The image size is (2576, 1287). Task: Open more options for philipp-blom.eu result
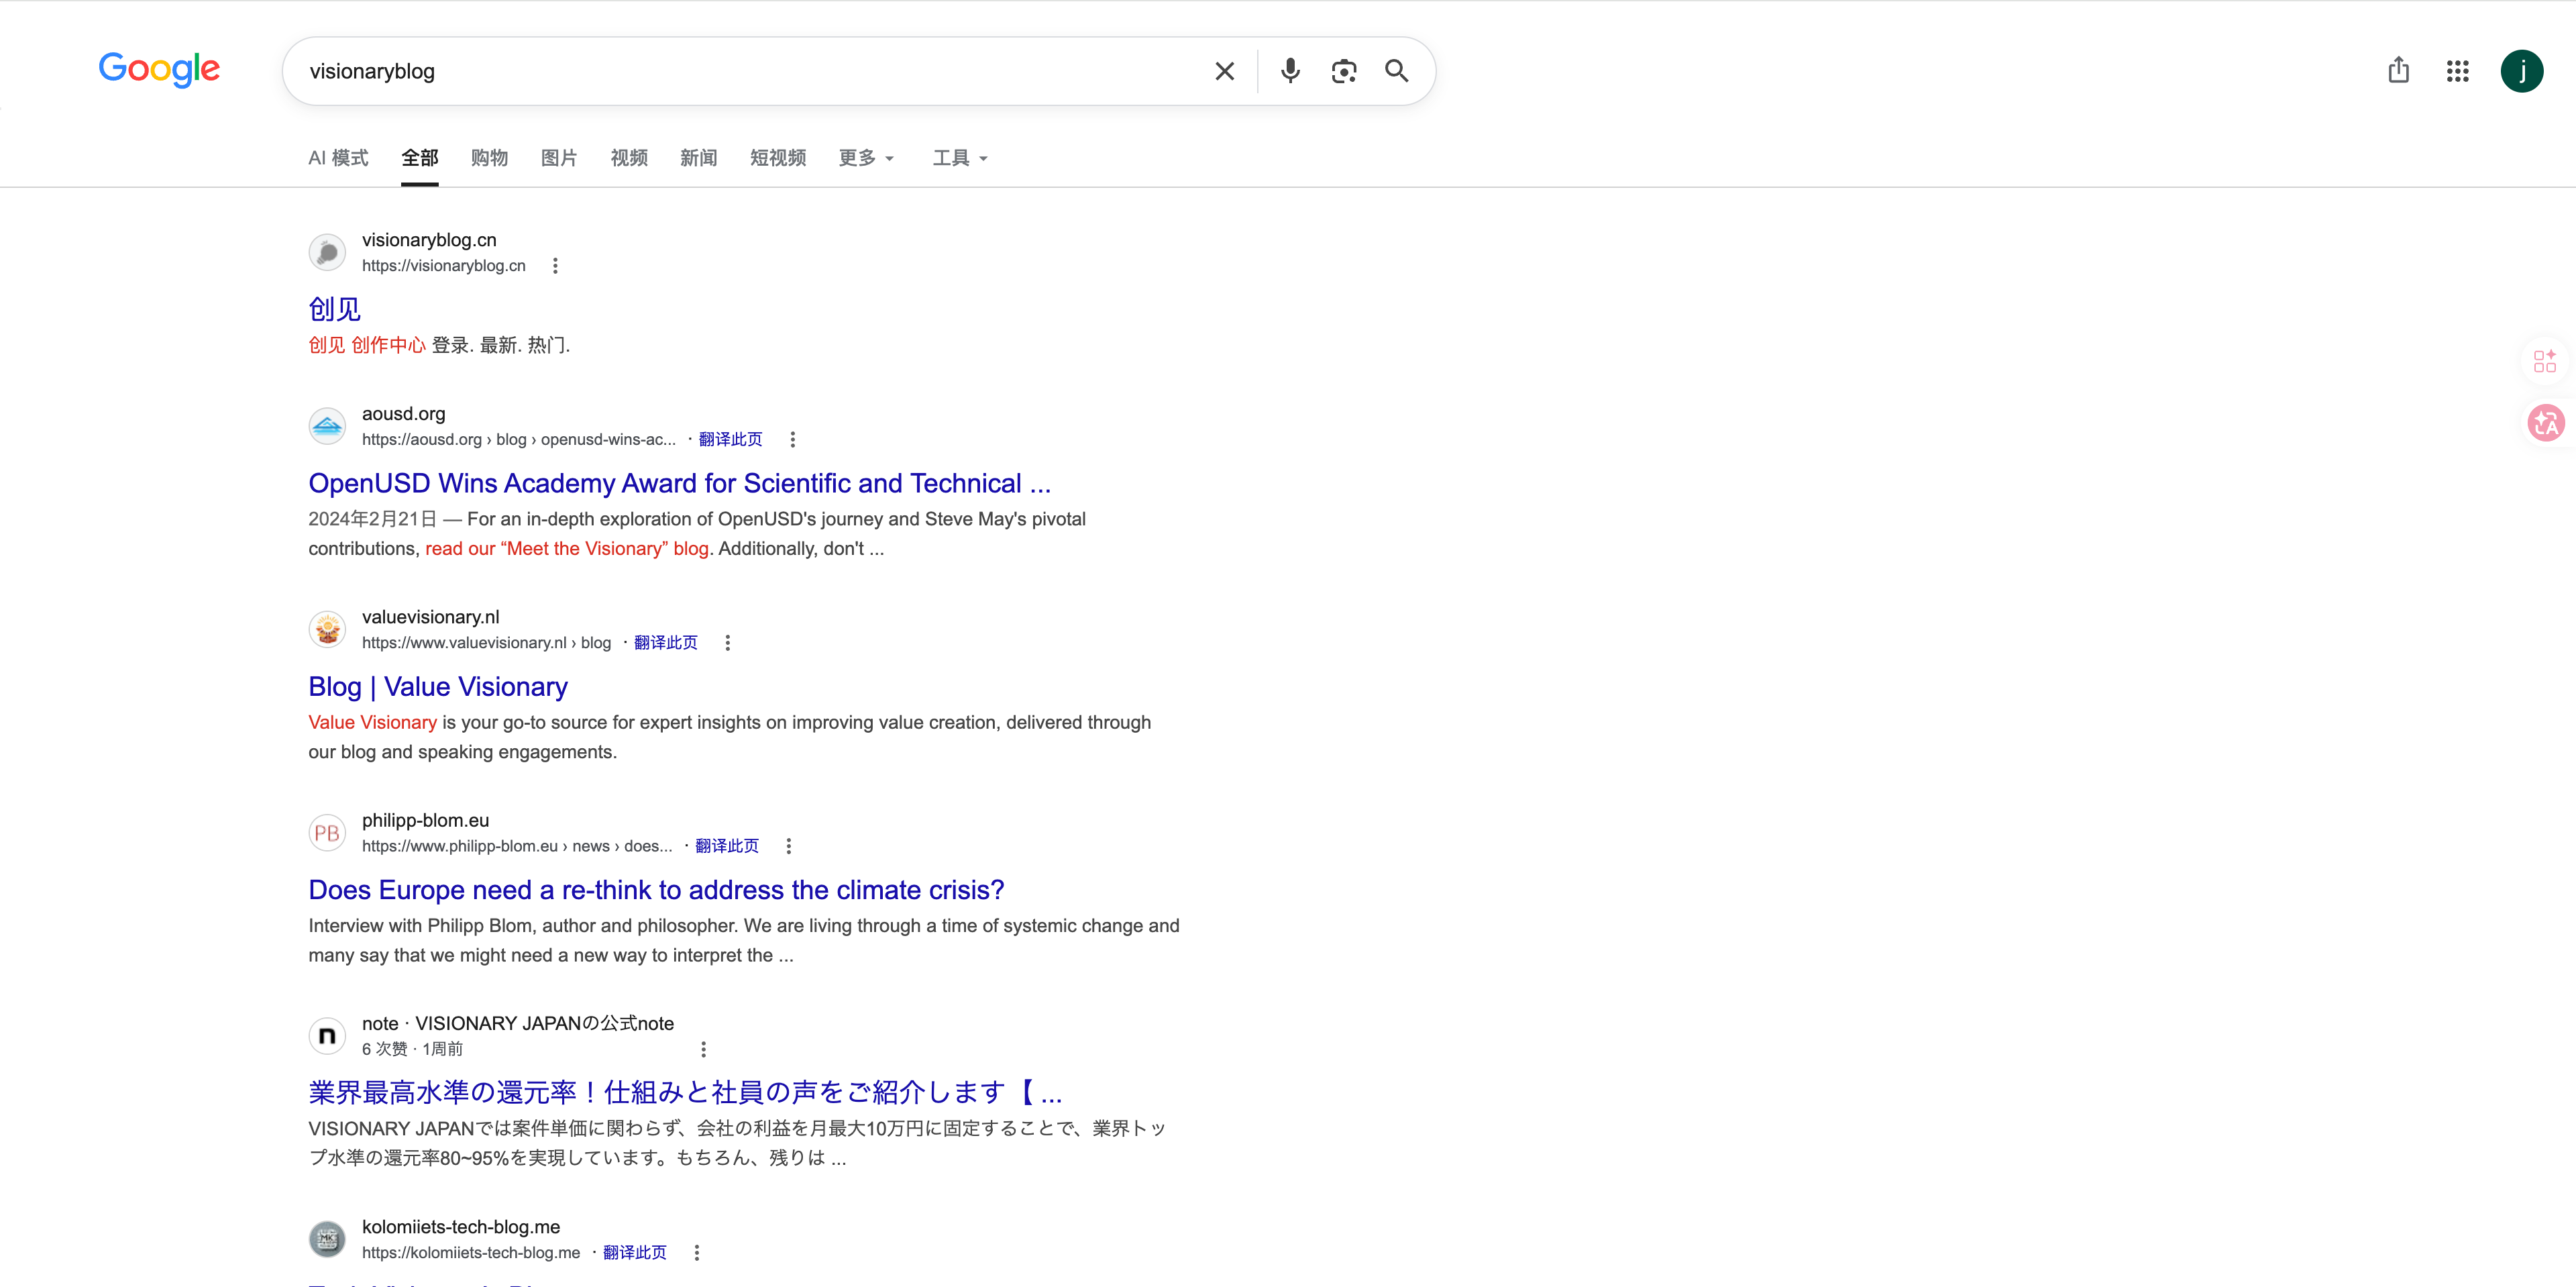789,846
